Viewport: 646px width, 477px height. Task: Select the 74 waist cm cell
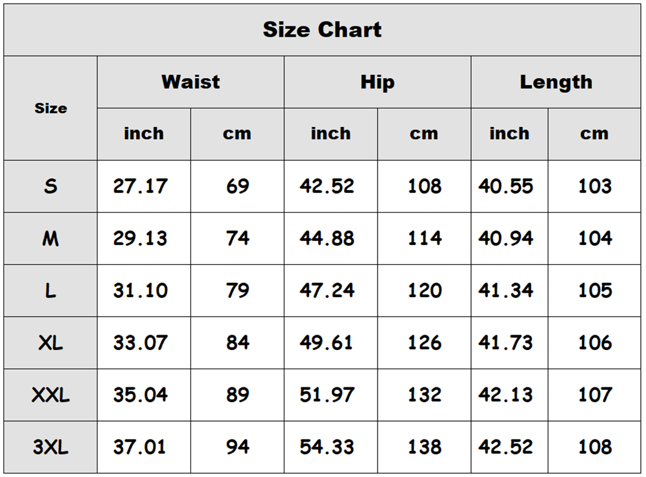[x=237, y=238]
